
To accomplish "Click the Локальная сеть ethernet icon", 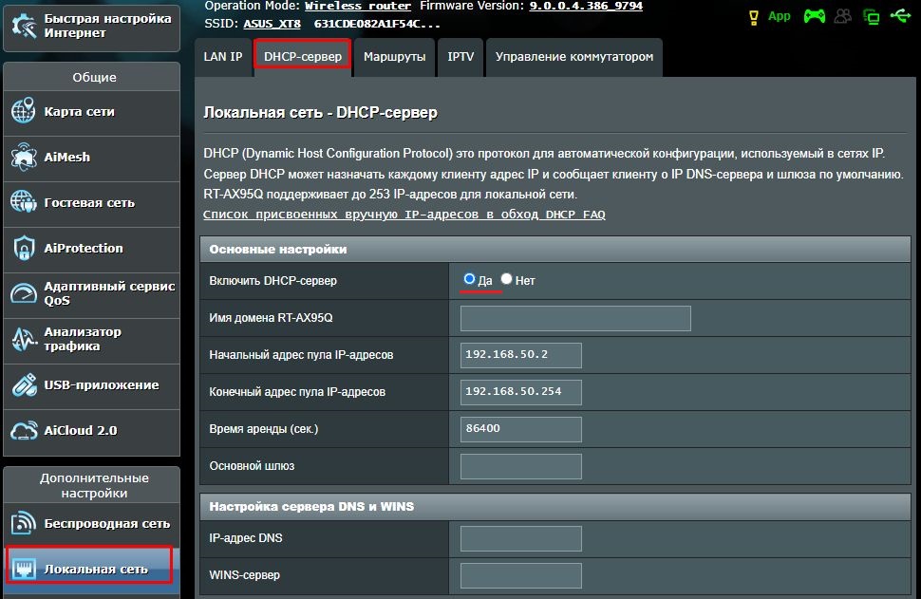I will tap(24, 569).
